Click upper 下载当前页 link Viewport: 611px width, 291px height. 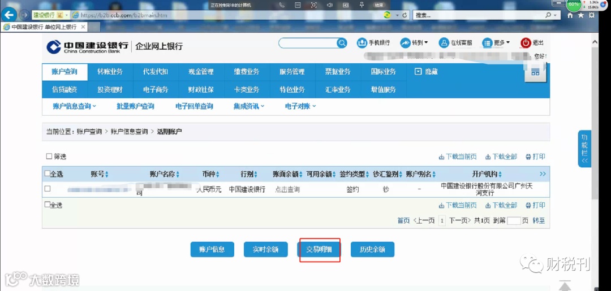click(458, 157)
